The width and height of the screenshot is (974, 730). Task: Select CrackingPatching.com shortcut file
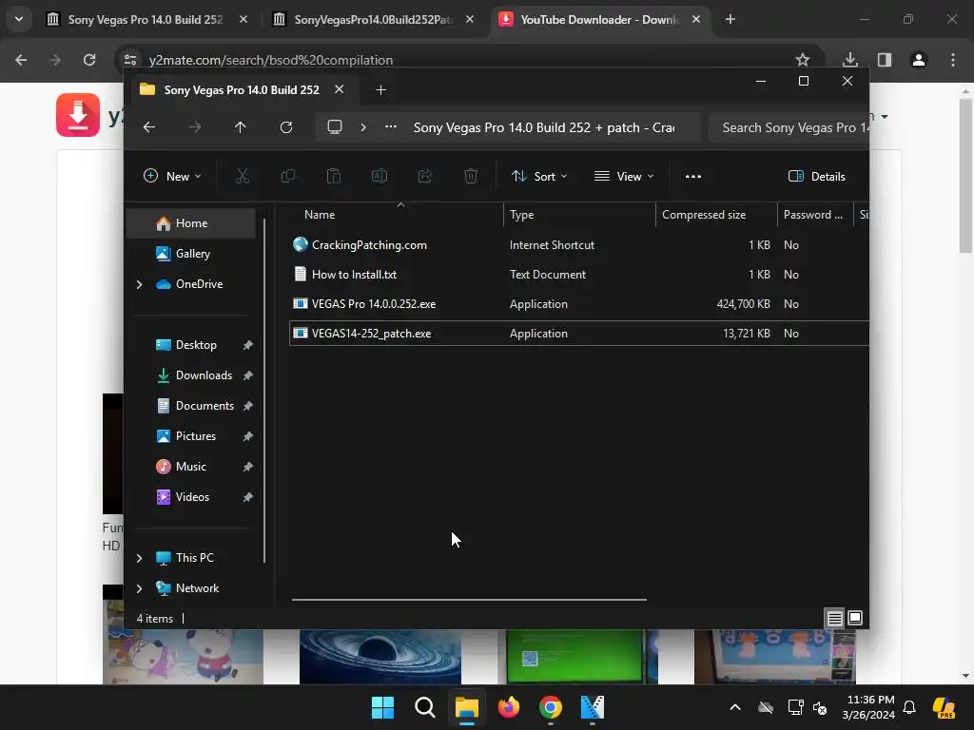tap(579, 245)
